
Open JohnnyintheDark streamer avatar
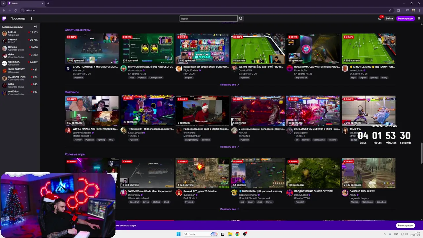point(68,131)
